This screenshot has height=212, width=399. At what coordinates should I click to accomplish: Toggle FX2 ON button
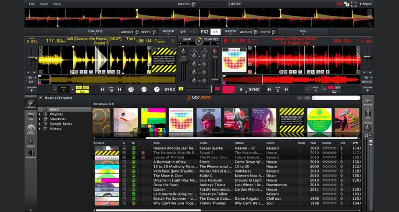(x=216, y=32)
